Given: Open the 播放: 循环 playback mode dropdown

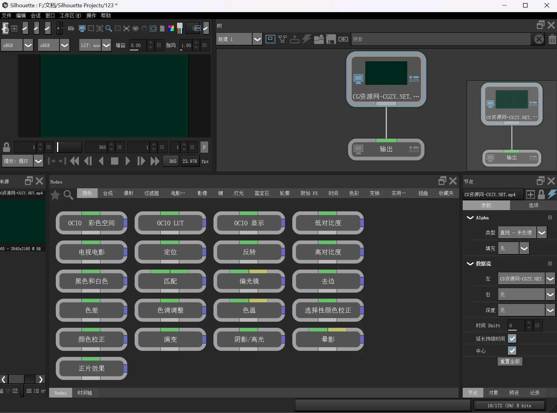Looking at the screenshot, I should pyautogui.click(x=38, y=161).
